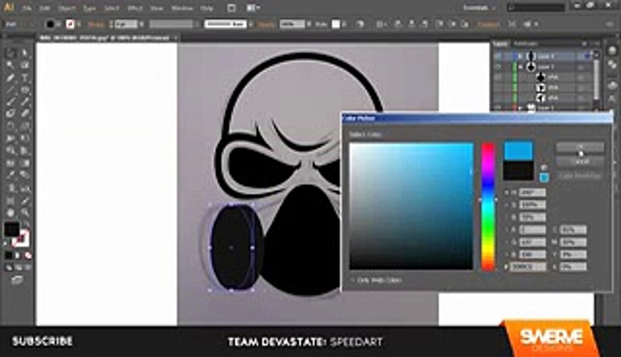Click on the rainbow hue slider bar
621x357 pixels.
point(488,206)
